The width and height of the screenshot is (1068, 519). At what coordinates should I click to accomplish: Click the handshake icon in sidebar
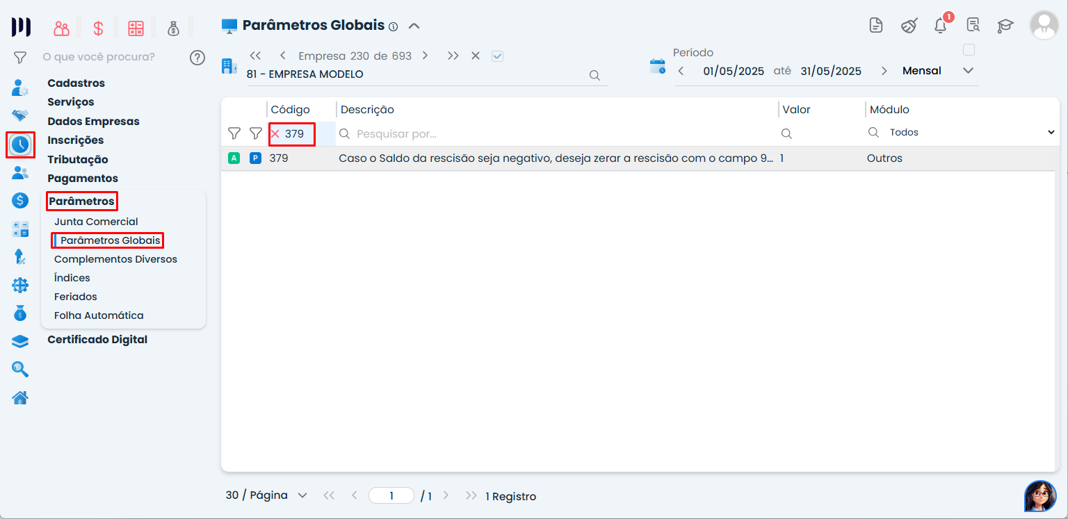pyautogui.click(x=20, y=115)
